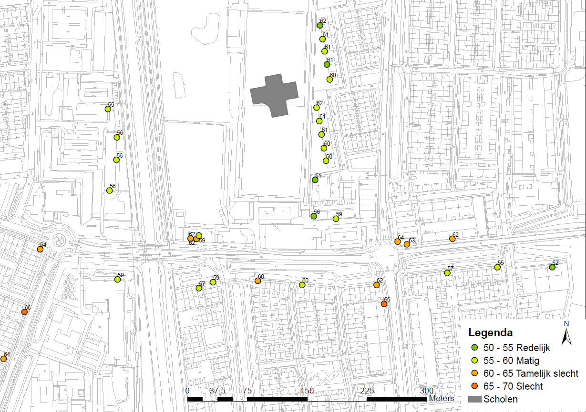This screenshot has height=412, width=586.
Task: Click the dark green point labelled 56
Action: click(314, 216)
